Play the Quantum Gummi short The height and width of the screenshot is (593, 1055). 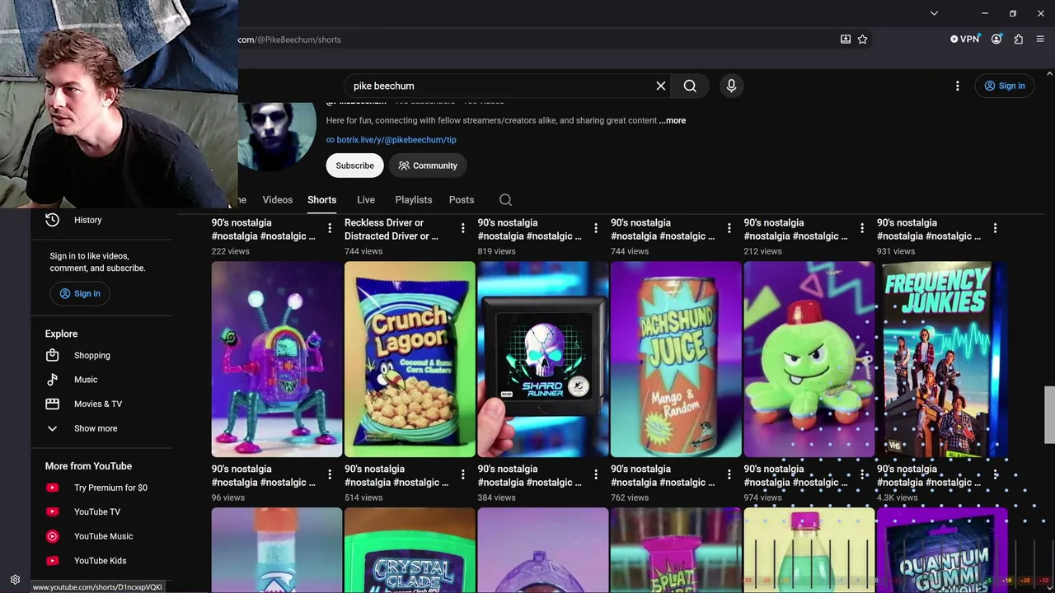coord(942,550)
